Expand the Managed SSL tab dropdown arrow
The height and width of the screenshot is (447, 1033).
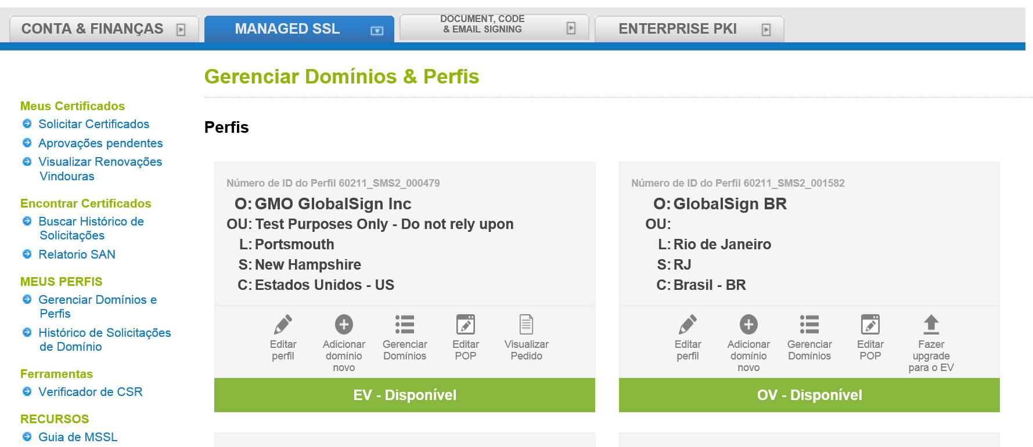click(377, 31)
